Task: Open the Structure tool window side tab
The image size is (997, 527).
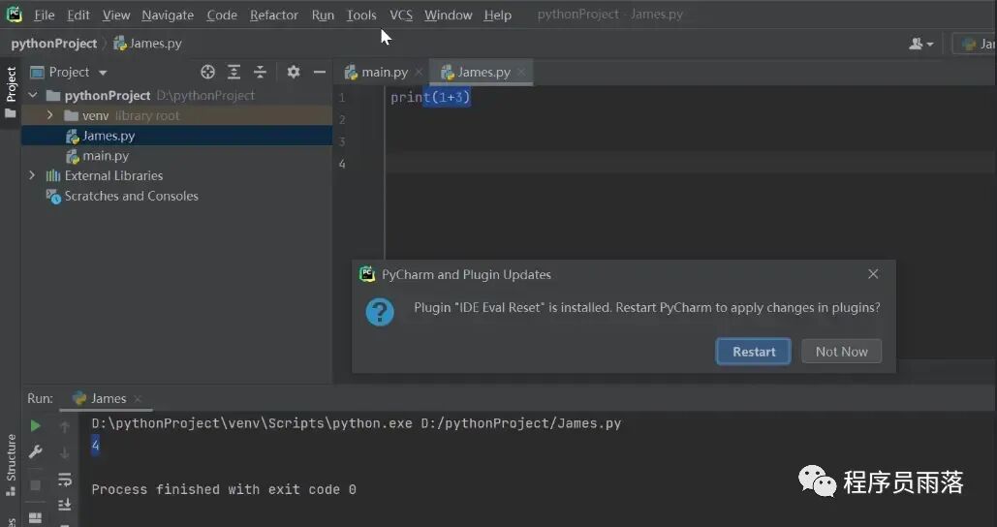Action: point(11,464)
